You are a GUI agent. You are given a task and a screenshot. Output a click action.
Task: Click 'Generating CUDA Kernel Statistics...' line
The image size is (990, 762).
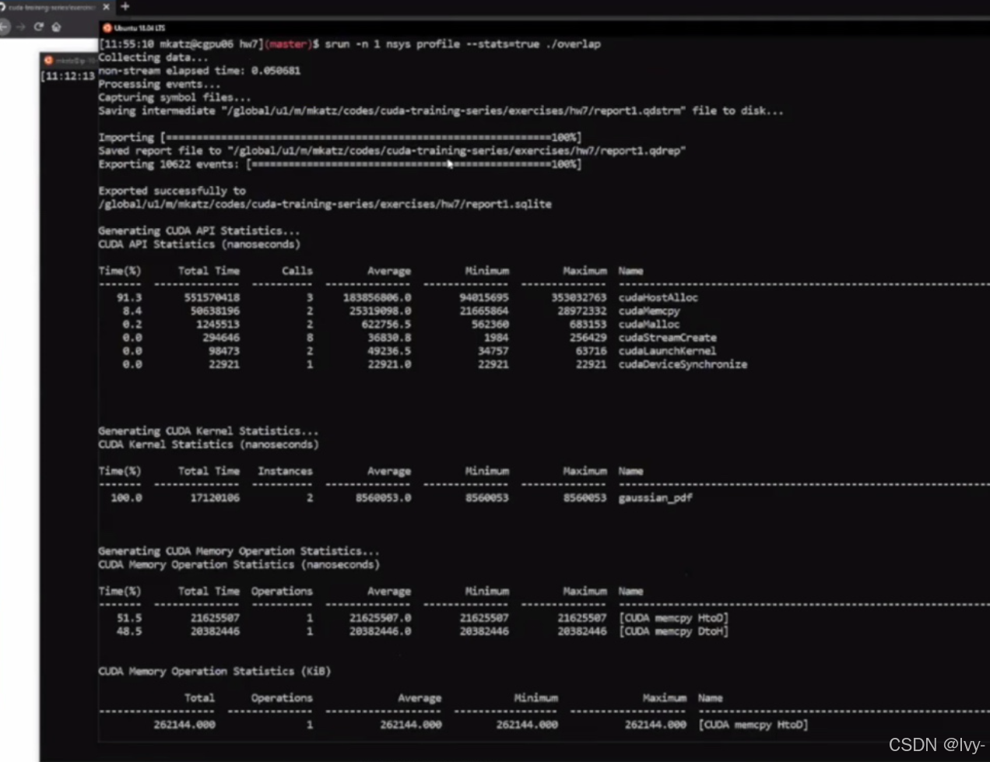(x=209, y=431)
